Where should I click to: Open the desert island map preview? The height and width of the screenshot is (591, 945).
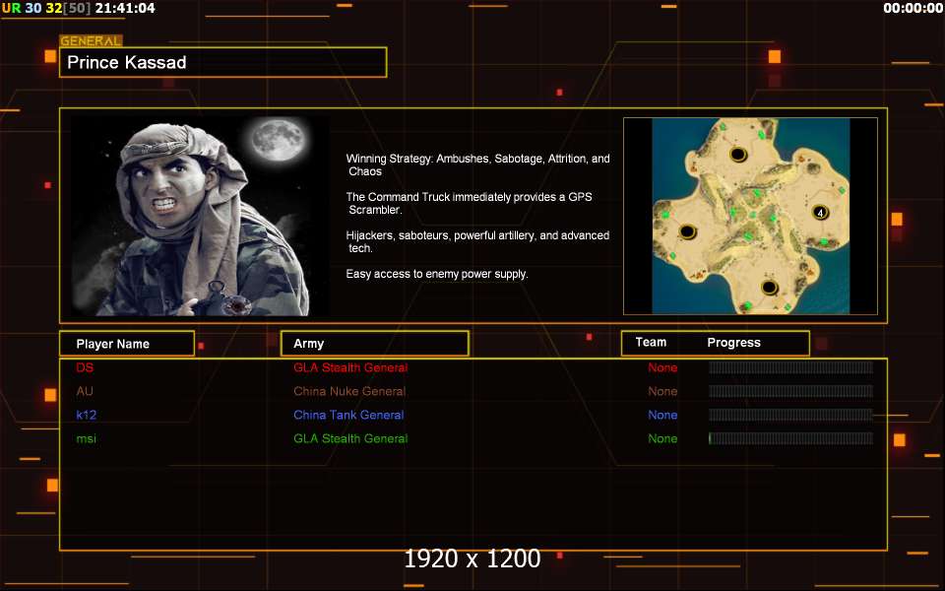point(750,216)
